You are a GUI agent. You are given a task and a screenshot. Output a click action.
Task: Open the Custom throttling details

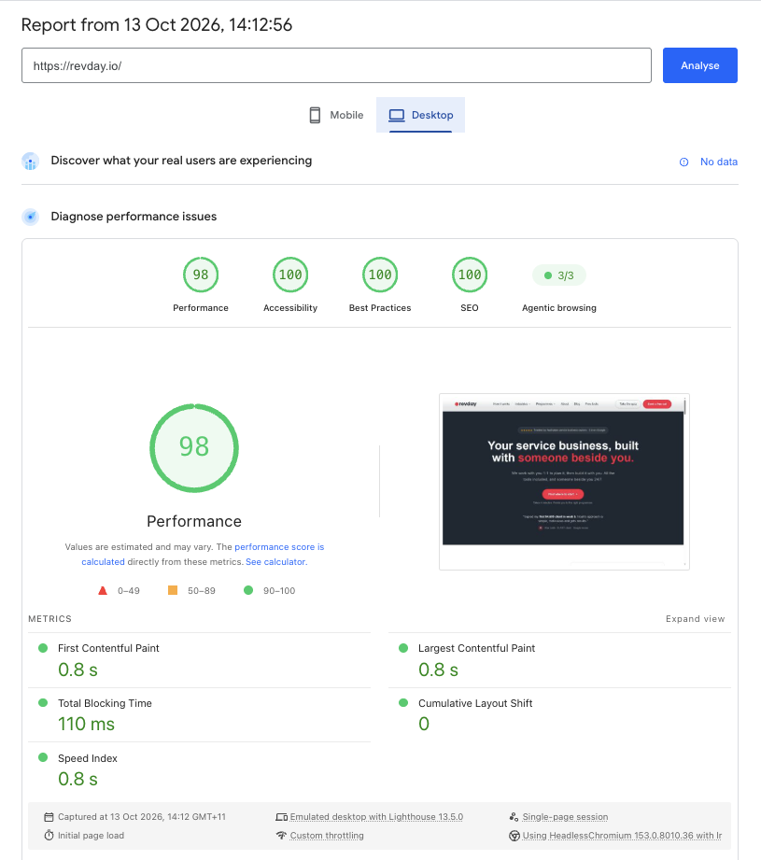point(327,836)
